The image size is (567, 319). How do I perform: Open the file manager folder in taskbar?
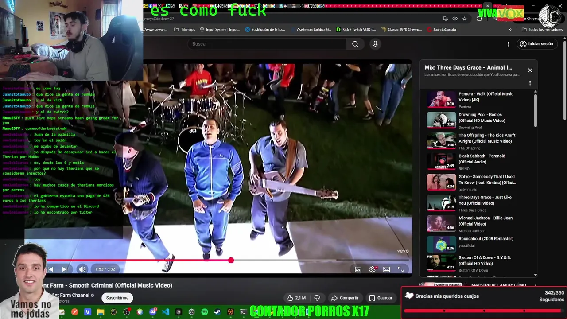[101, 312]
